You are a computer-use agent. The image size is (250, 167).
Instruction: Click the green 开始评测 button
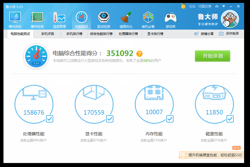(212, 56)
